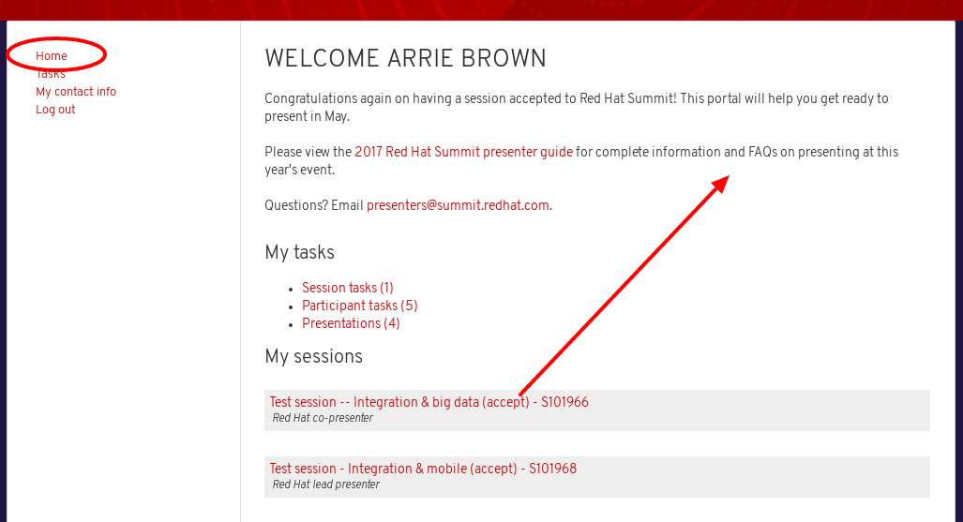
Task: Click the My sessions heading
Action: 314,356
